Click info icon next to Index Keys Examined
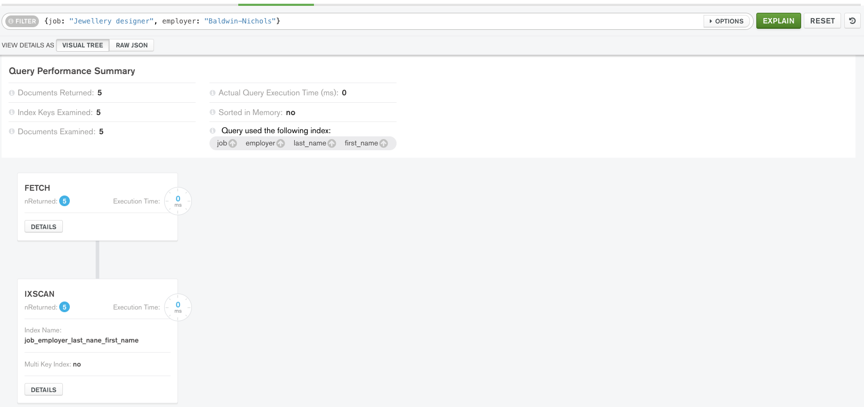 click(12, 112)
